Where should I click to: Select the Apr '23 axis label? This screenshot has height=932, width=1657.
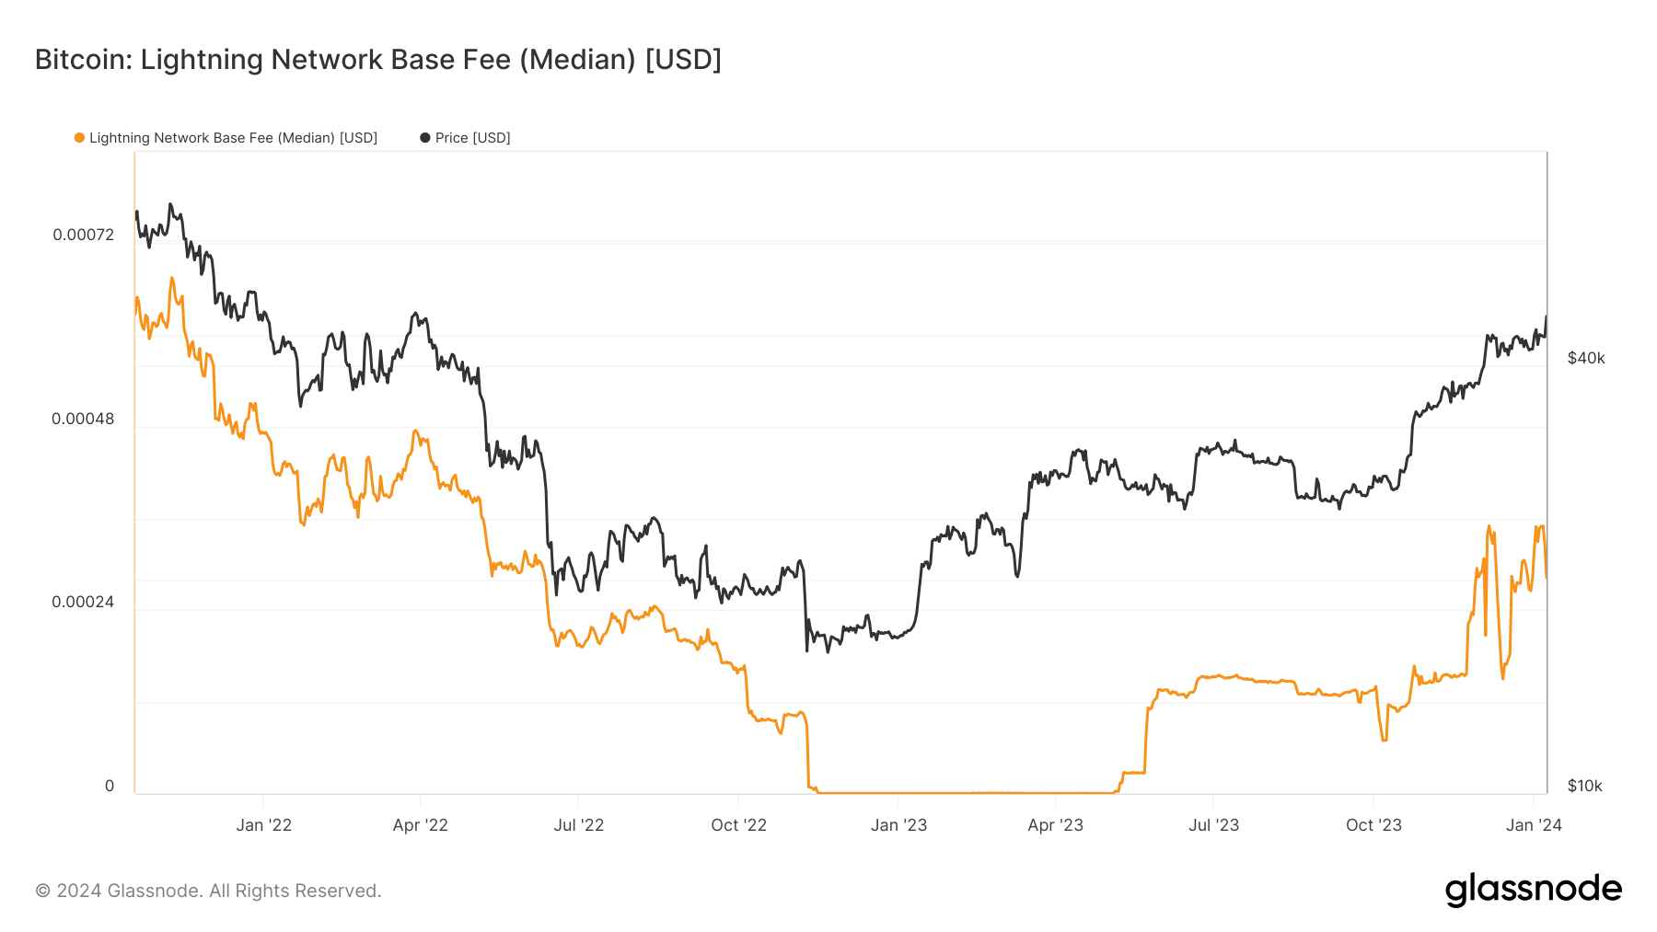click(1055, 825)
